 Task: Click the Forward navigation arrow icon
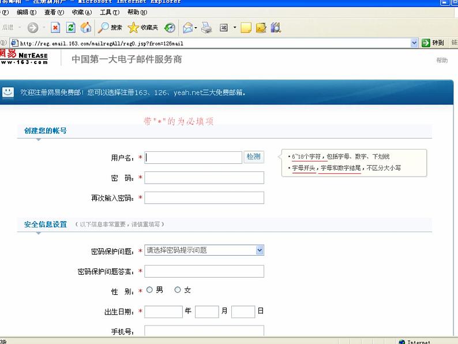pyautogui.click(x=33, y=28)
